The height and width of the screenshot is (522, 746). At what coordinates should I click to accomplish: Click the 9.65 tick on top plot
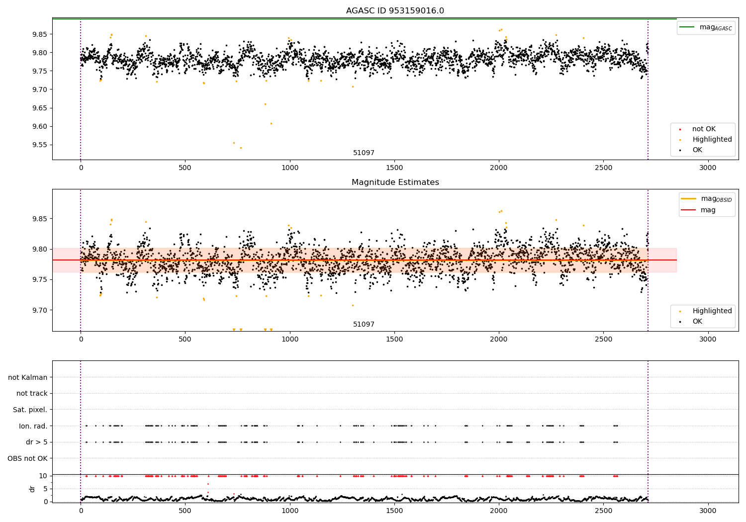39,108
